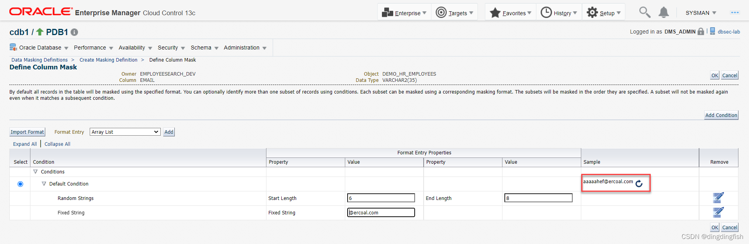749x244 pixels.
Task: Click the green up-arrow status icon
Action: tap(40, 32)
